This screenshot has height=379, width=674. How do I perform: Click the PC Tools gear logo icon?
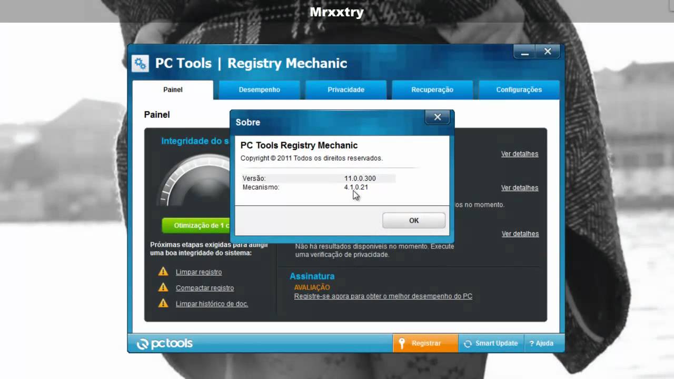(140, 64)
